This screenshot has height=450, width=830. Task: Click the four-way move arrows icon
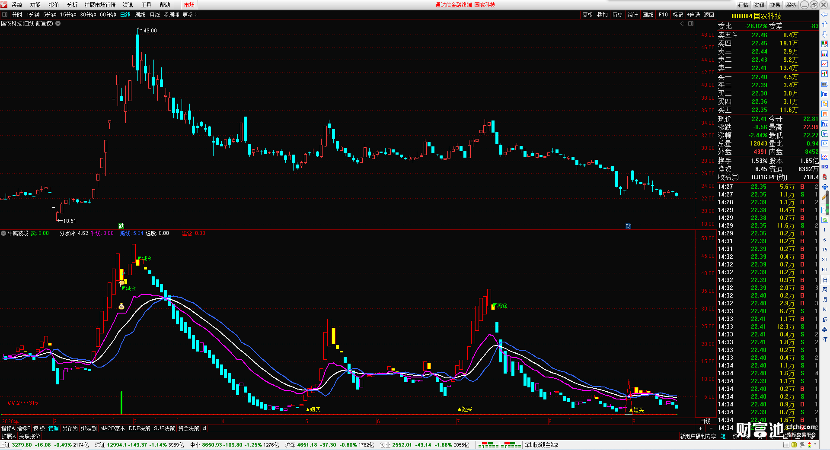pyautogui.click(x=824, y=187)
